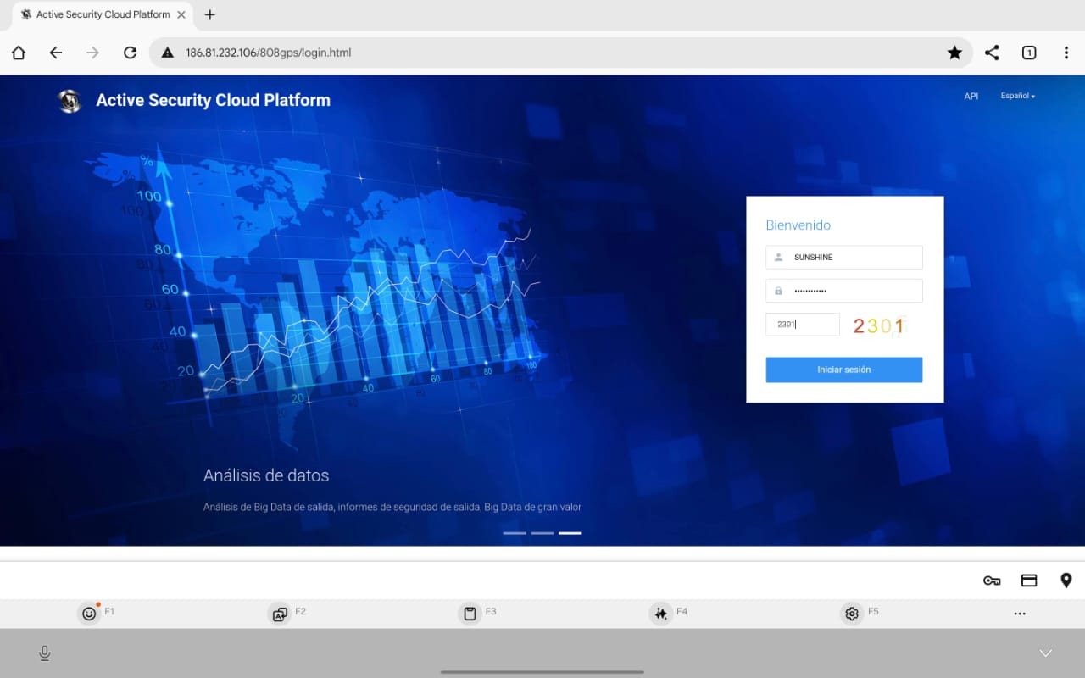The image size is (1085, 678).
Task: Go back to the previous page
Action: coord(56,53)
